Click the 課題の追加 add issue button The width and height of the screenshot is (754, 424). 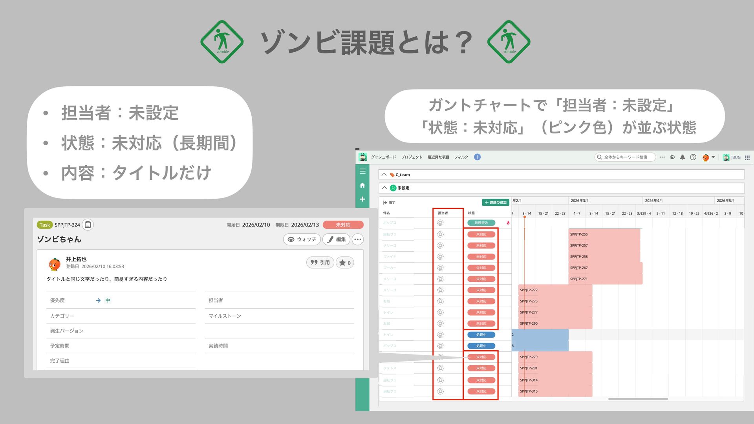(495, 202)
